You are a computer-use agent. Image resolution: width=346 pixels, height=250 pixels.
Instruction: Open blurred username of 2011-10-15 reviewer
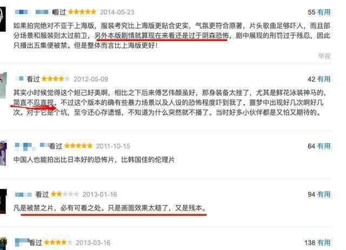point(31,146)
